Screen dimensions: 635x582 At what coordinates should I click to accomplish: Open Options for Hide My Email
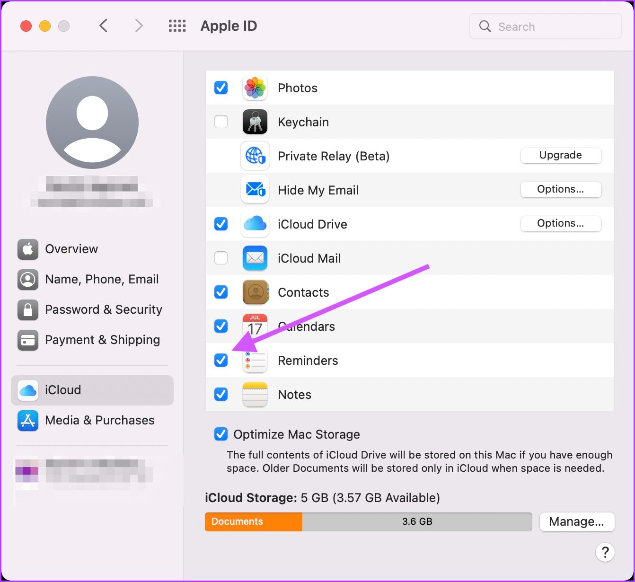tap(561, 189)
